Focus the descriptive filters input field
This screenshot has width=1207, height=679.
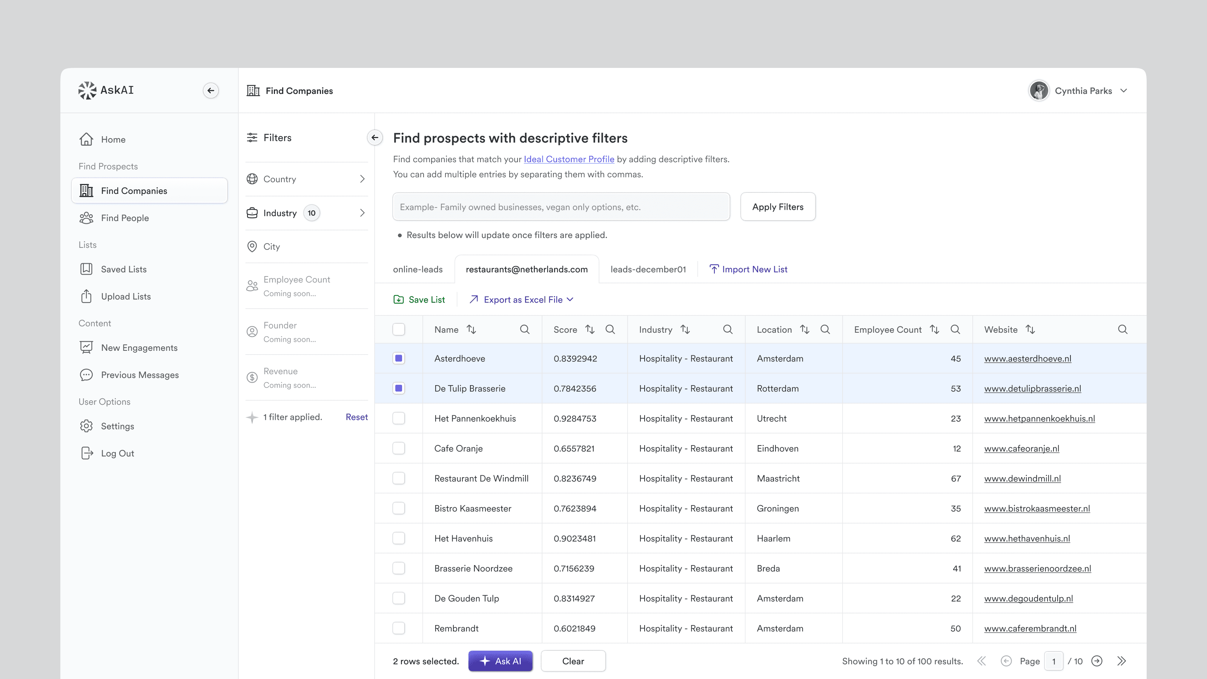click(561, 207)
